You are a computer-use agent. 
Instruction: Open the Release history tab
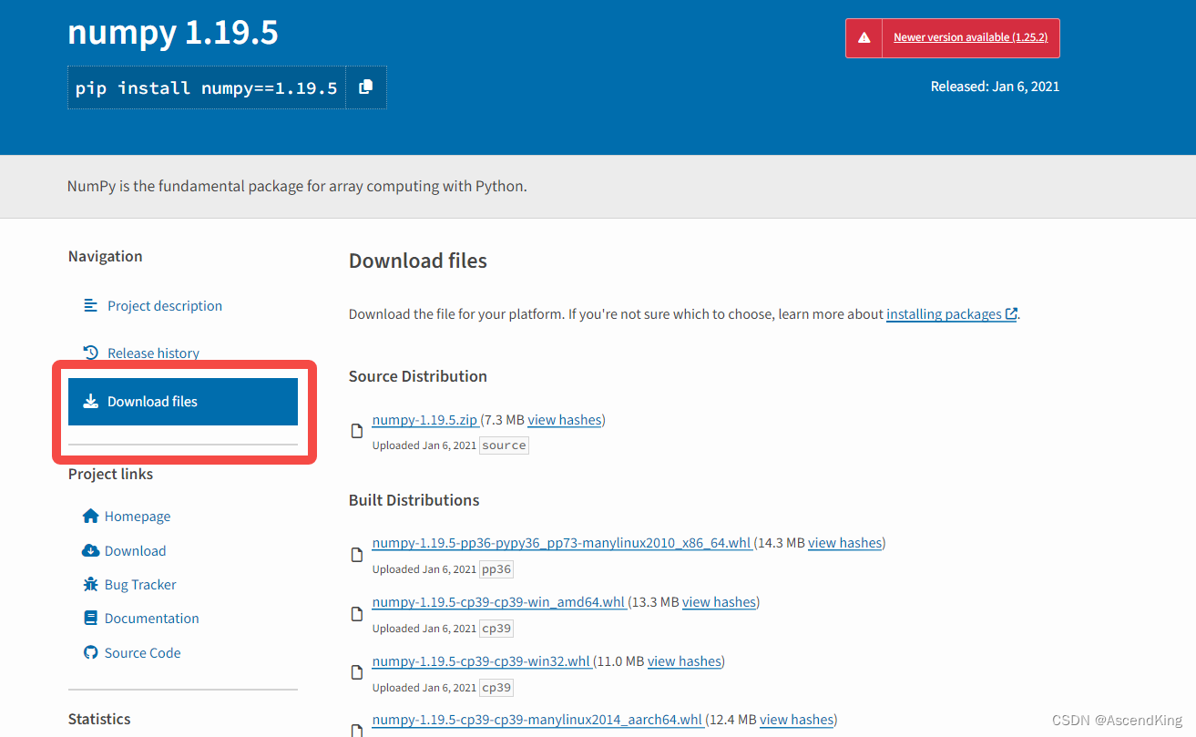153,353
